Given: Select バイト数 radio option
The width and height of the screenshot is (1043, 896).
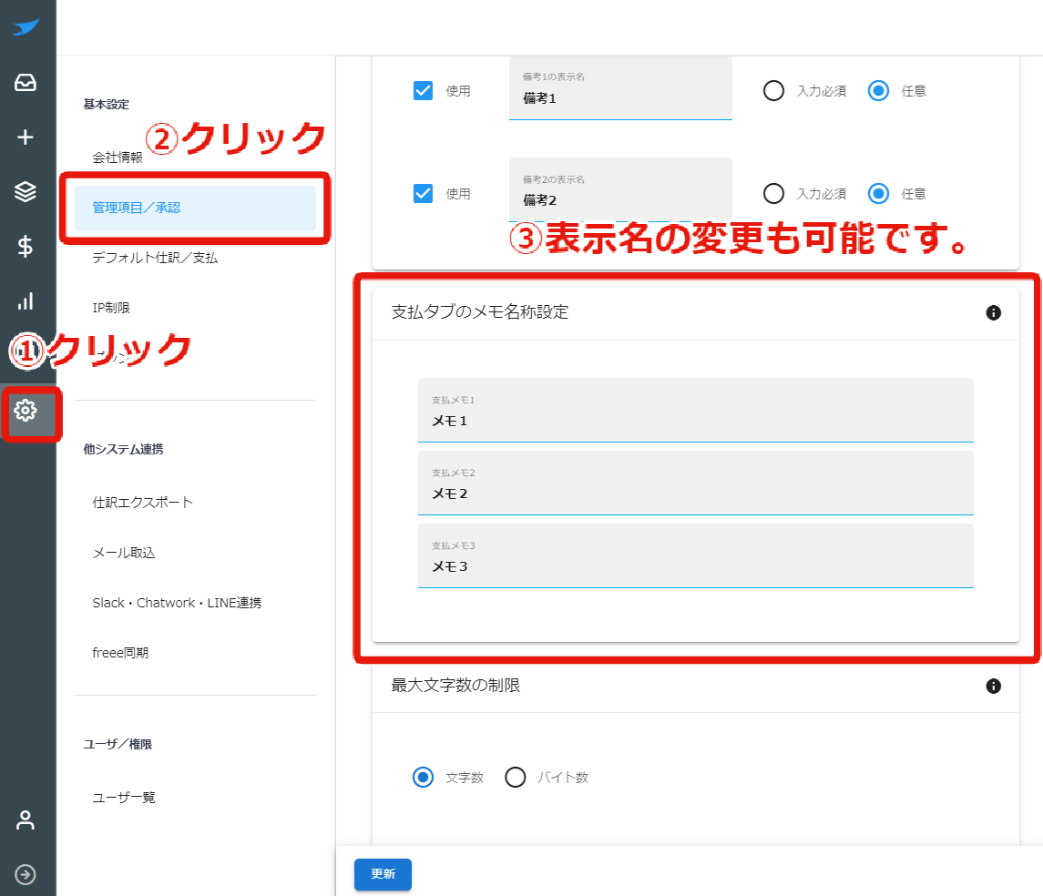Looking at the screenshot, I should coord(515,777).
